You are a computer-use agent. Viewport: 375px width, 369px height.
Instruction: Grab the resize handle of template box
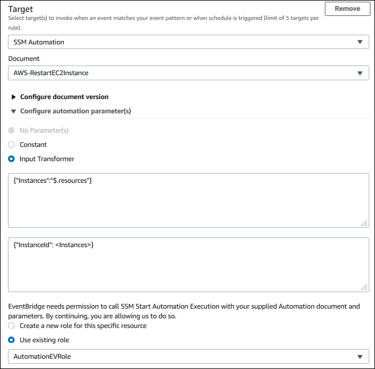pyautogui.click(x=364, y=288)
